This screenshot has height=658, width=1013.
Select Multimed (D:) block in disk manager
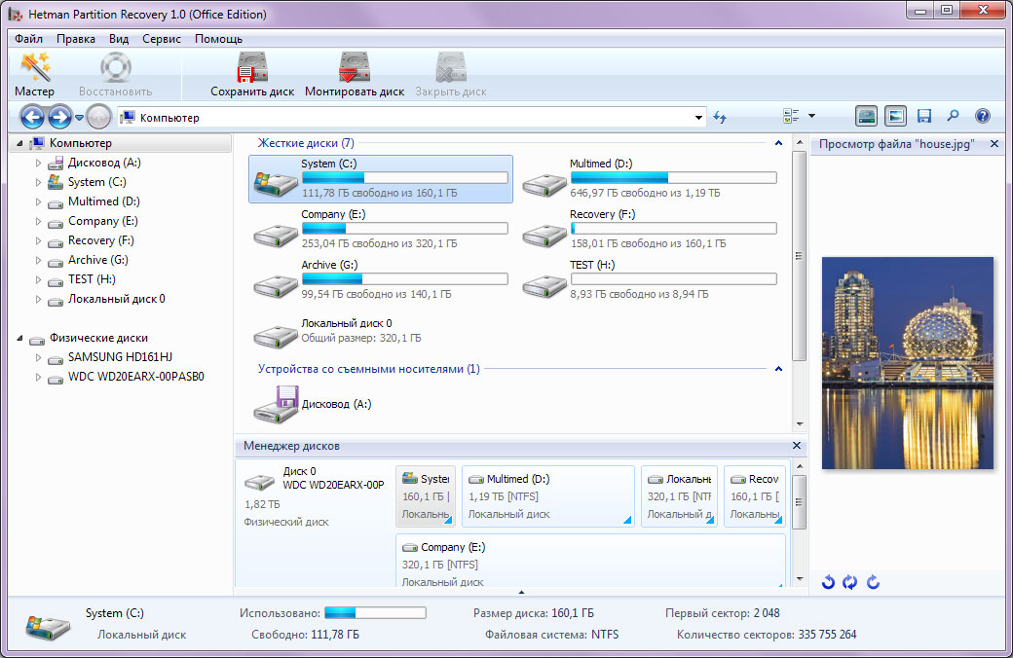[x=548, y=495]
